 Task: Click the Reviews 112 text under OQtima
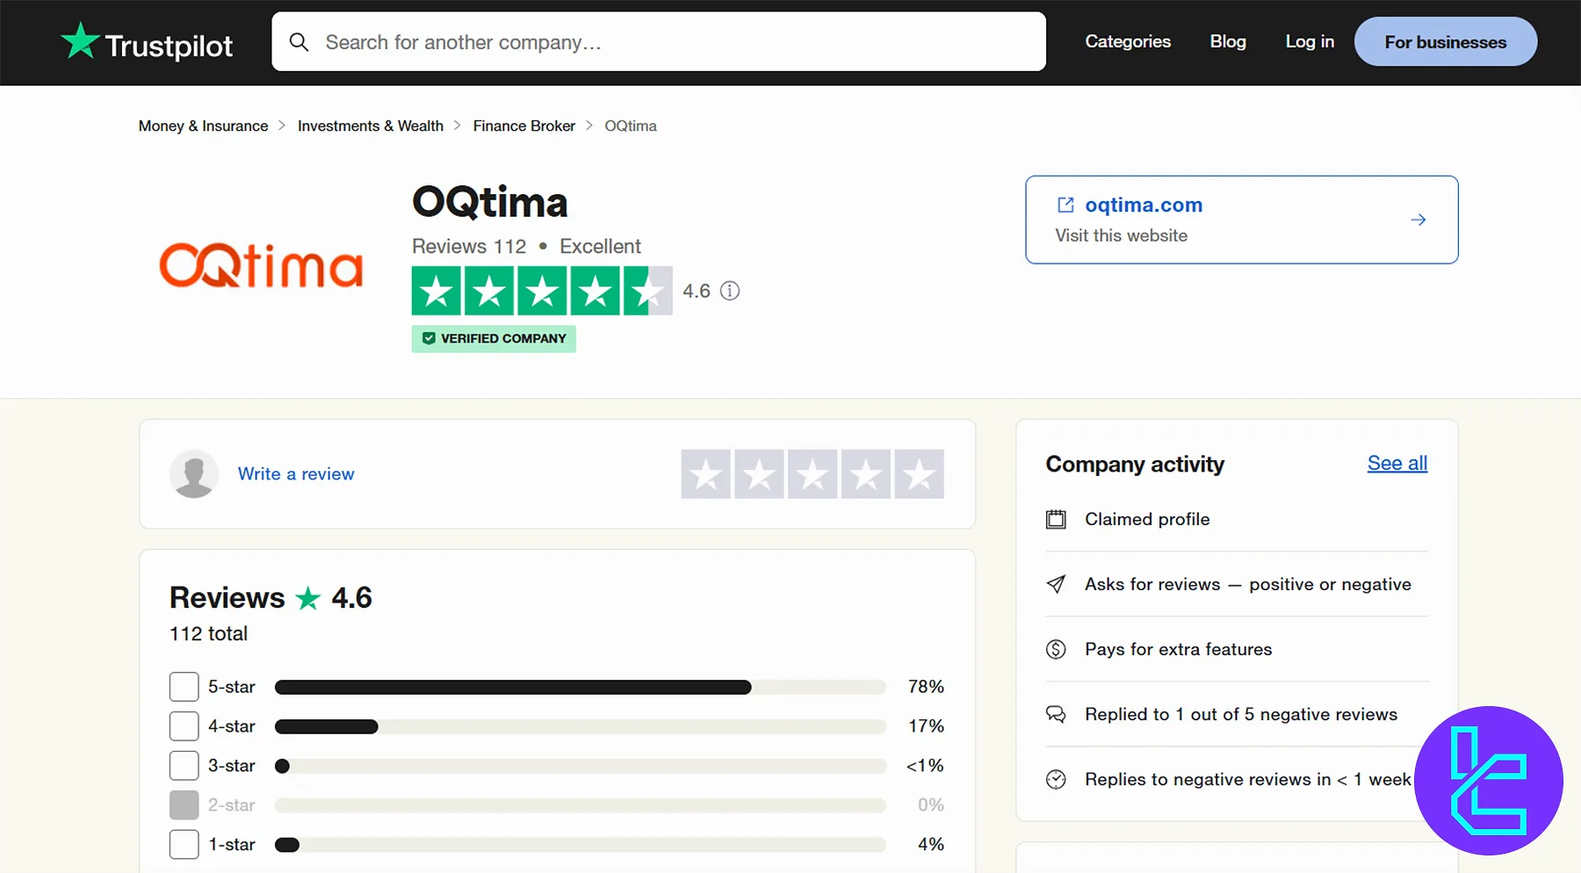click(469, 246)
